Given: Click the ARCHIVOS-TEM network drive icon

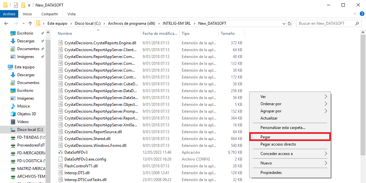Looking at the screenshot, I should click(x=13, y=176).
